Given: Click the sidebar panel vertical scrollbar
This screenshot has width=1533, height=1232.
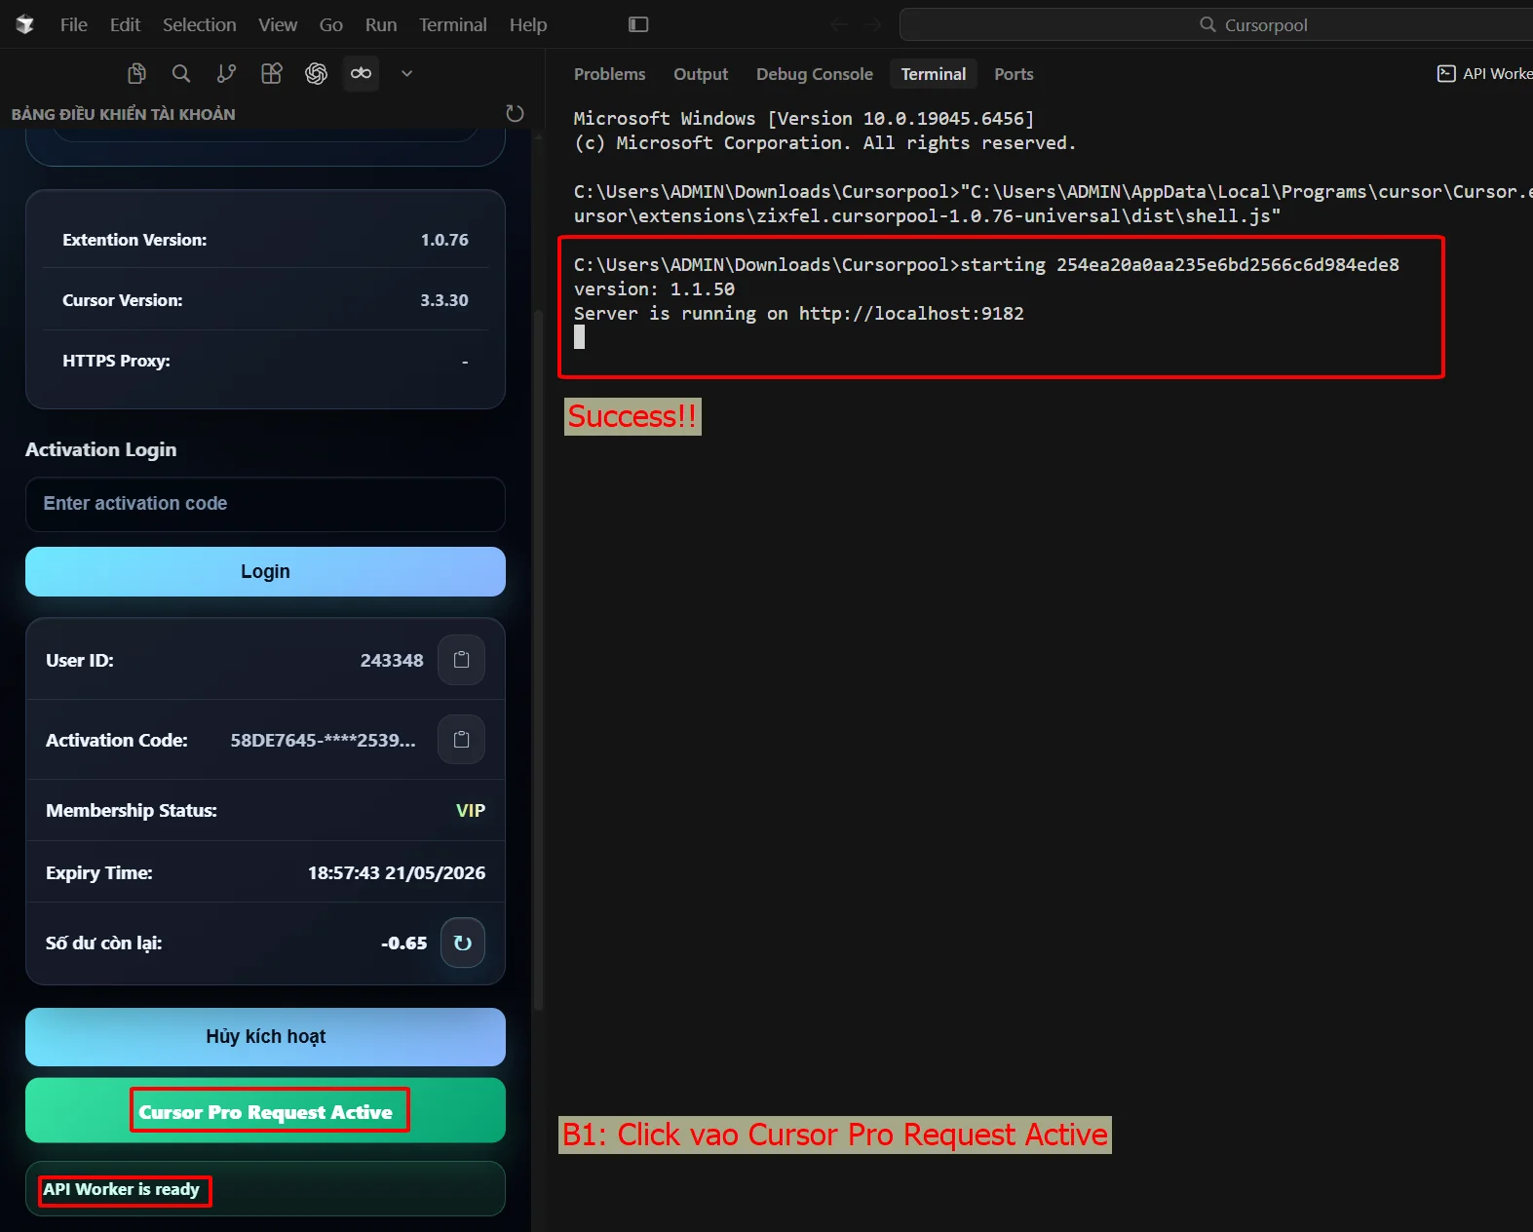Looking at the screenshot, I should coord(538,658).
